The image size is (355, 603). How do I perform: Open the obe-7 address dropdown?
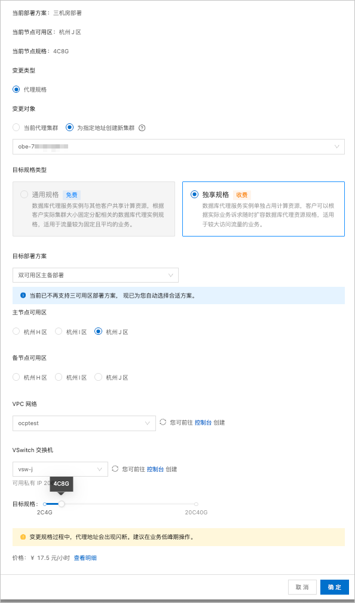(179, 147)
